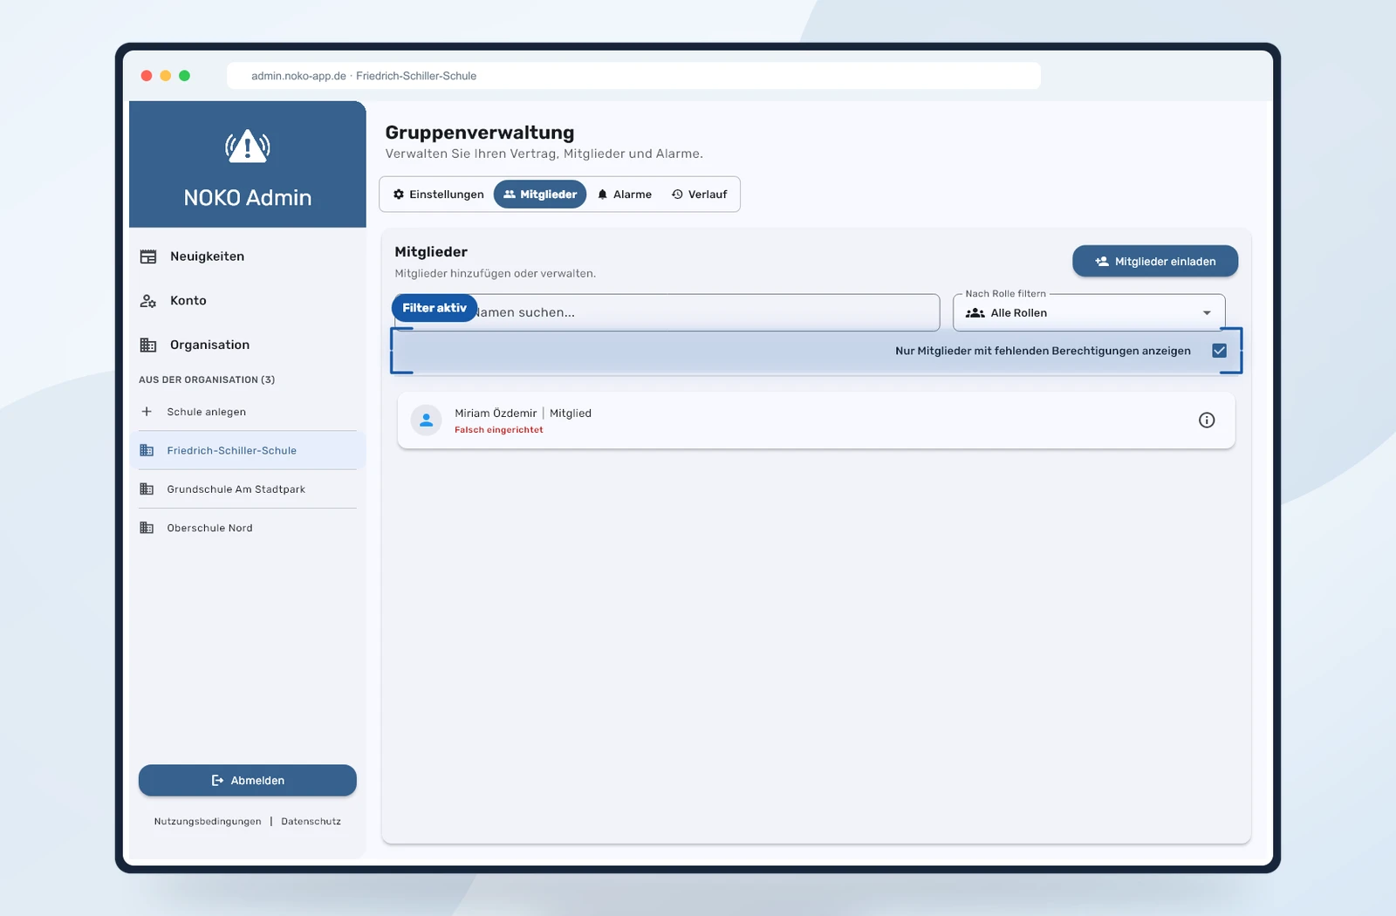Click the Nur Mitglieder mit fehlenden Berechtigungen label

1043,351
